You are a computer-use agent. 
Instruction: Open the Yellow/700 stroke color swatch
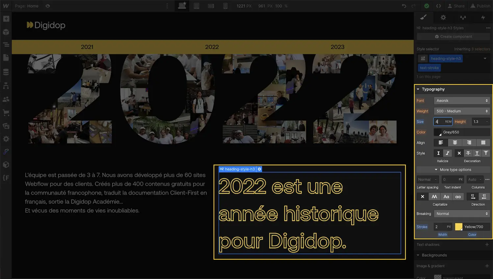tap(459, 226)
